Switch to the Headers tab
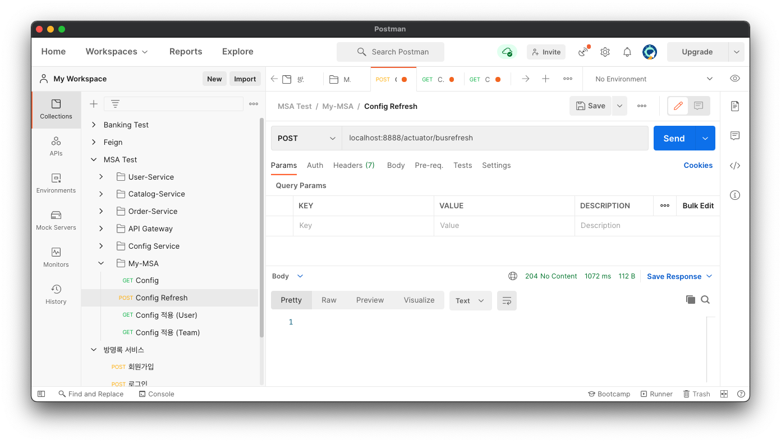 tap(353, 165)
